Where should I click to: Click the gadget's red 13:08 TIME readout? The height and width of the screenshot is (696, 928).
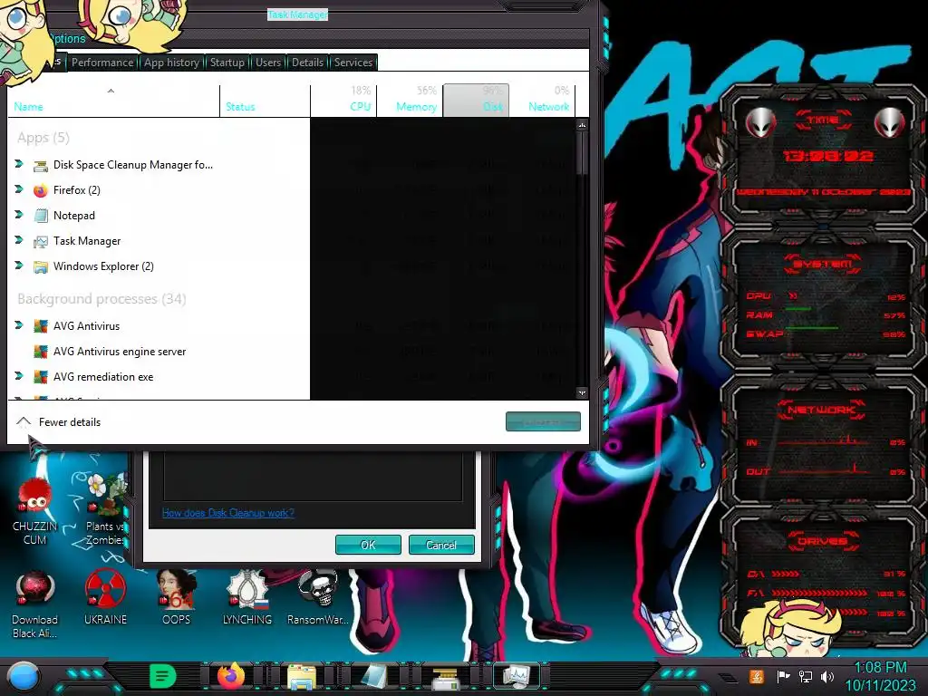click(827, 156)
